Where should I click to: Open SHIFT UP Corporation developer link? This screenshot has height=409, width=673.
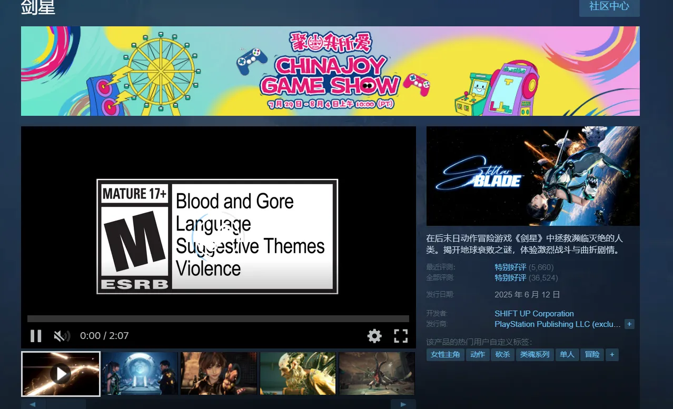(534, 314)
